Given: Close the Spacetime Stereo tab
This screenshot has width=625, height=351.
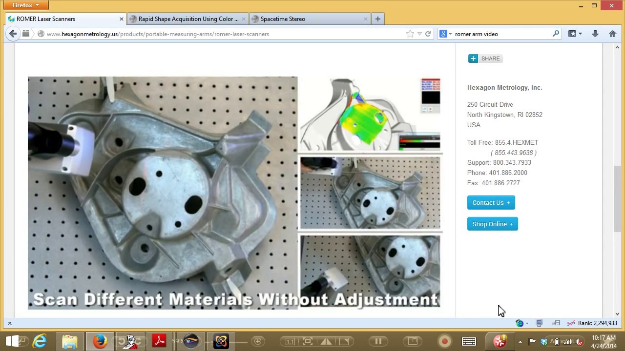Looking at the screenshot, I should (365, 19).
